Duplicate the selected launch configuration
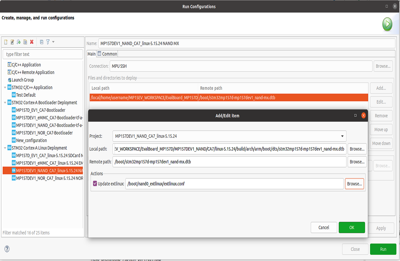This screenshot has height=261, width=400. click(25, 42)
